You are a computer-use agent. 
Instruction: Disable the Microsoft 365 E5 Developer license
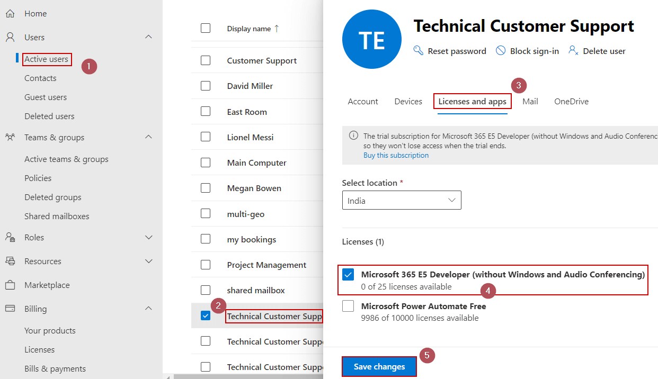click(348, 275)
